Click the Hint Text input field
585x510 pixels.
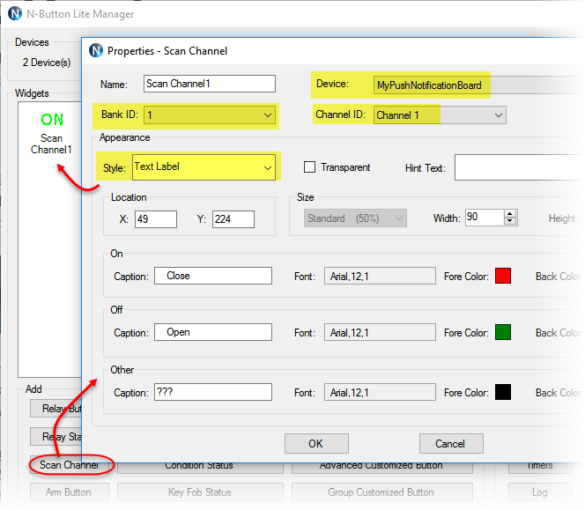click(519, 167)
